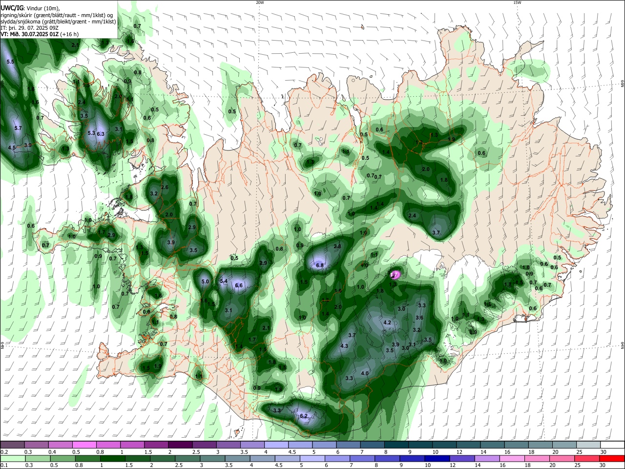Click the 5.3 value next to 6.3
This screenshot has height=469, width=625.
click(91, 133)
